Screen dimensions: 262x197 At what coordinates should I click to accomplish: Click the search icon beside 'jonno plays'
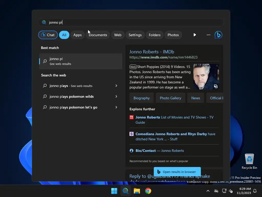[45, 86]
